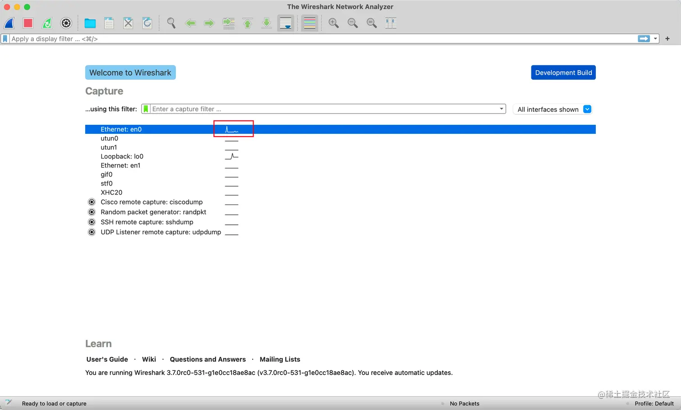Viewport: 681px width, 410px height.
Task: Zoom out on packet text
Action: click(353, 23)
